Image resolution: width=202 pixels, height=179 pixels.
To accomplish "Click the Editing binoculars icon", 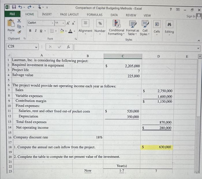I will (x=169, y=24).
